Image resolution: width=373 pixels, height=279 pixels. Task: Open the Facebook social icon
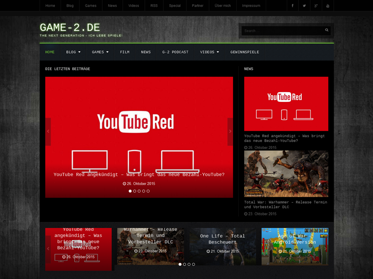(292, 6)
